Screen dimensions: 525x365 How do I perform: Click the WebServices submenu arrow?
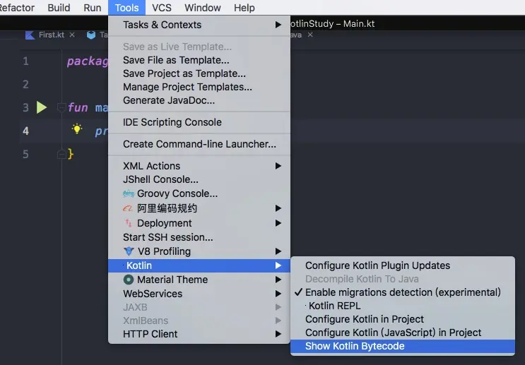click(278, 294)
